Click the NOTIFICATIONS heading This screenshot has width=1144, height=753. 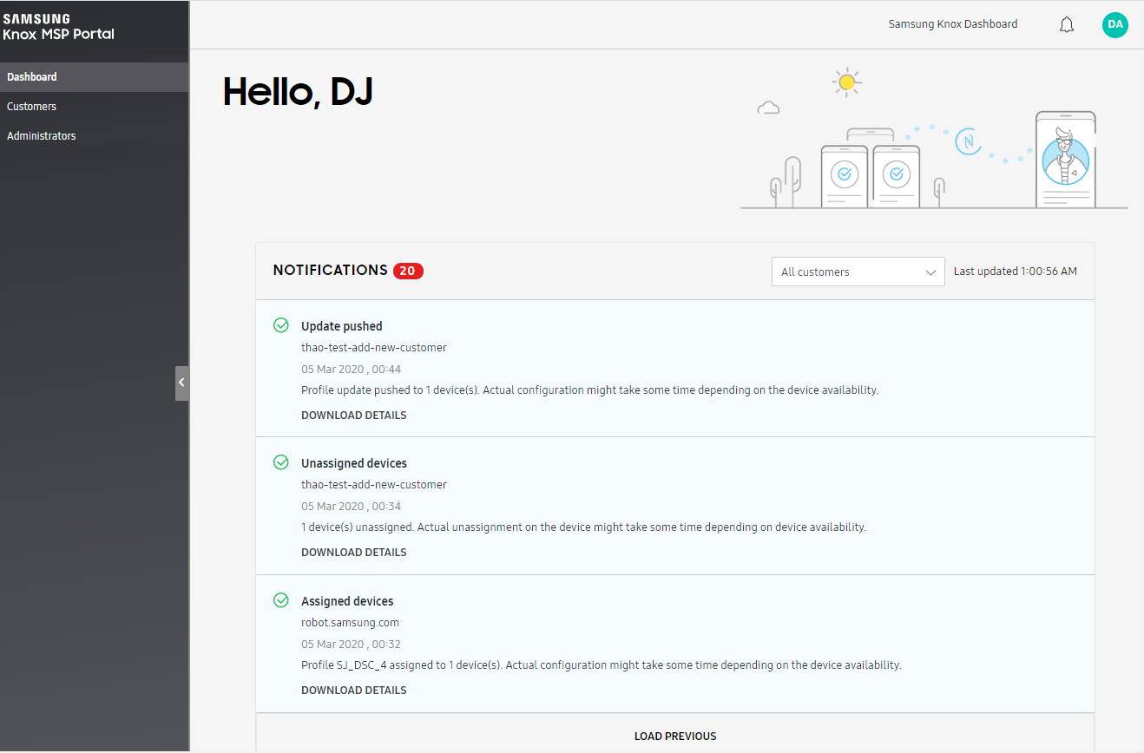[x=330, y=271]
